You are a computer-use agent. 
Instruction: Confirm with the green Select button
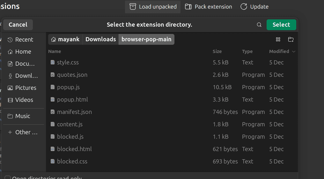281,25
